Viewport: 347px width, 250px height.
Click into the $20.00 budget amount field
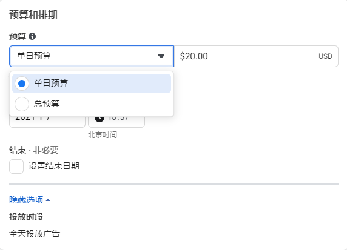click(x=256, y=56)
